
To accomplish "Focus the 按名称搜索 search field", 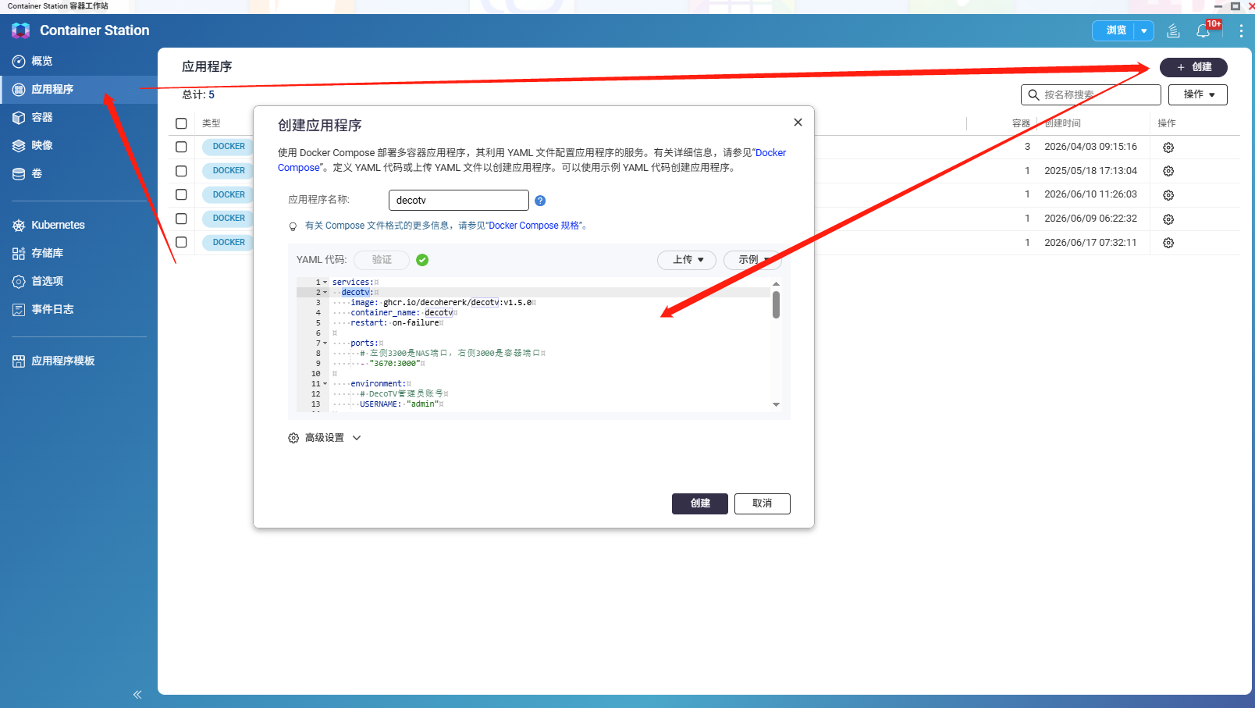I will (1090, 94).
